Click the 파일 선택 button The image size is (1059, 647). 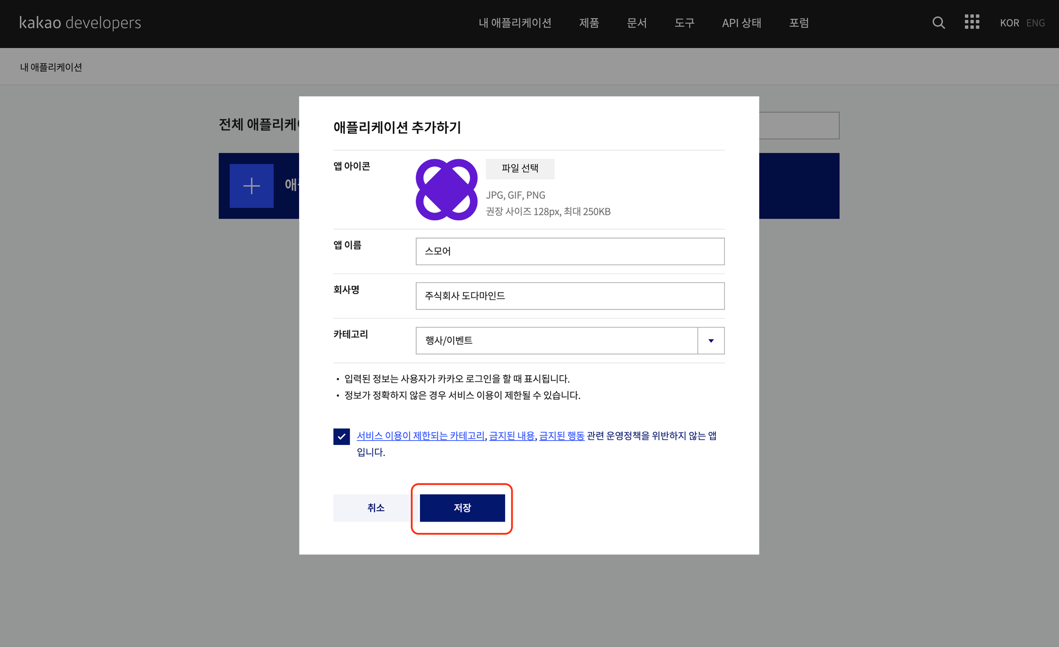click(x=520, y=168)
